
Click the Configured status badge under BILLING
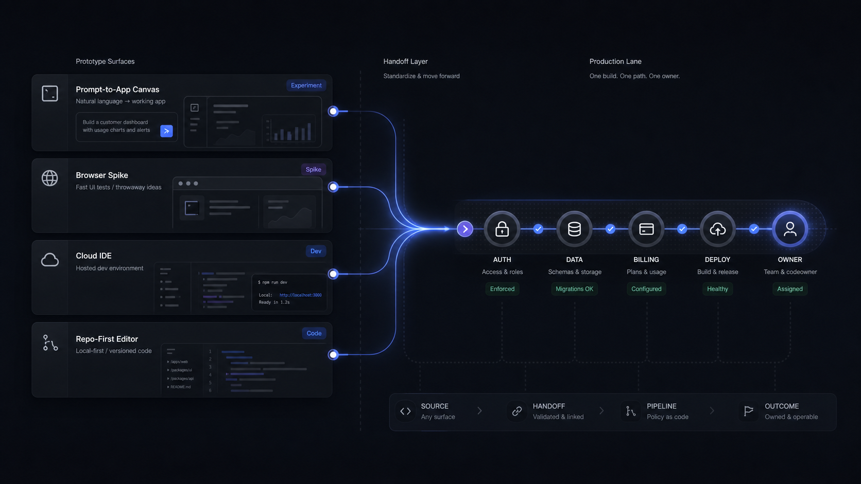tap(646, 289)
